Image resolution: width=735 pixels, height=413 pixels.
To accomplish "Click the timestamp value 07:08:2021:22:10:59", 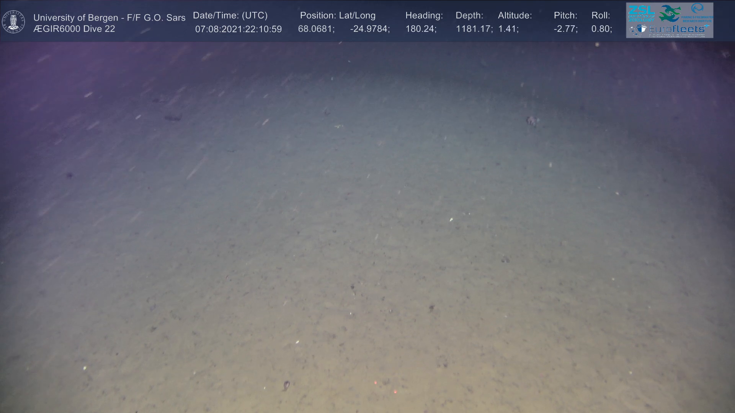I will [238, 29].
